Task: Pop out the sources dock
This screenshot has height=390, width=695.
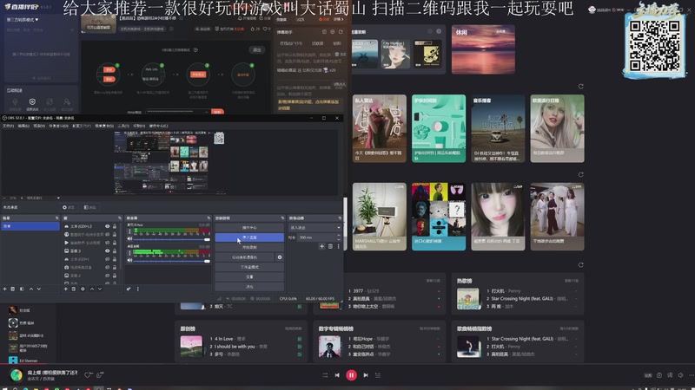Action: pyautogui.click(x=120, y=218)
